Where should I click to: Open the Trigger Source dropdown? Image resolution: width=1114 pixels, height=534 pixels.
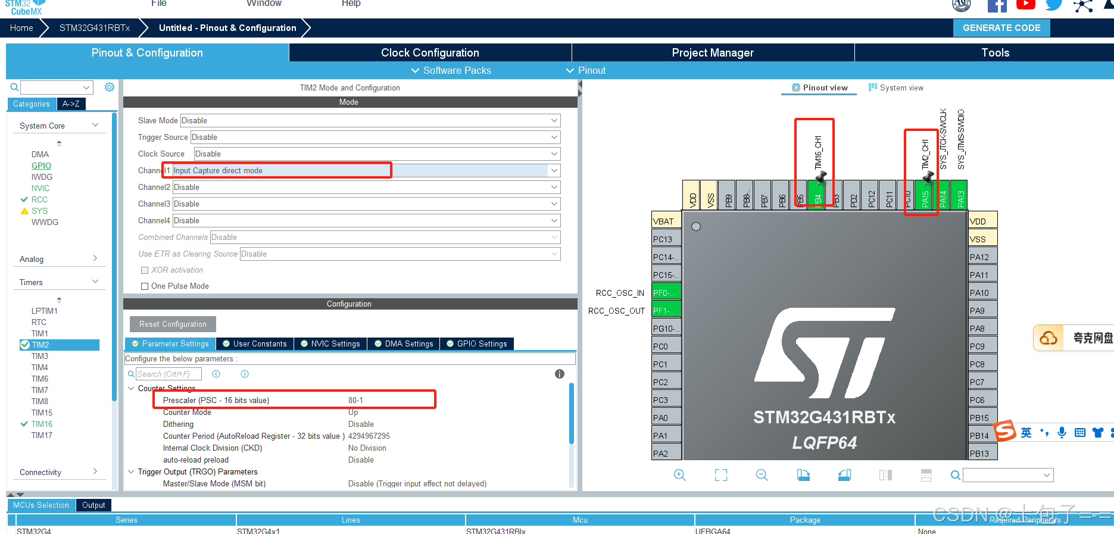click(375, 137)
